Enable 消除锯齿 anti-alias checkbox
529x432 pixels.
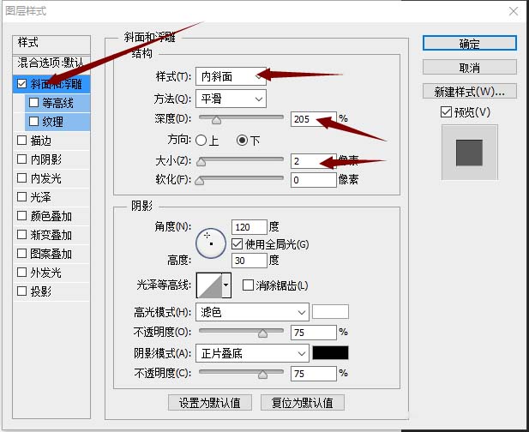[x=249, y=285]
